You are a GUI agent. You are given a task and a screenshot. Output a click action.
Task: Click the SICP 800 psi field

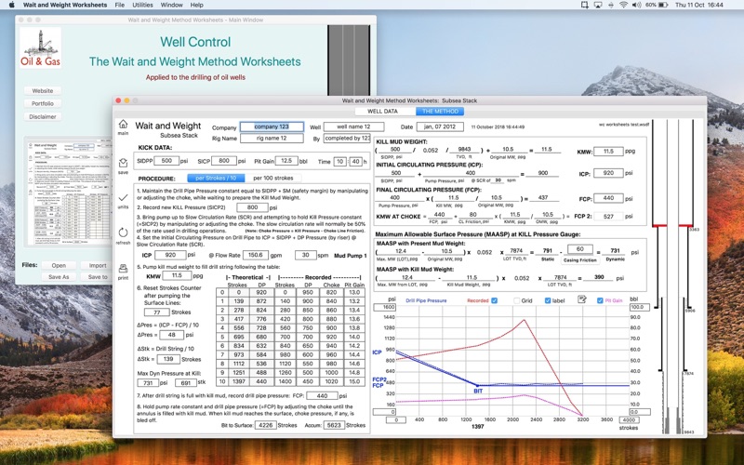pos(224,161)
